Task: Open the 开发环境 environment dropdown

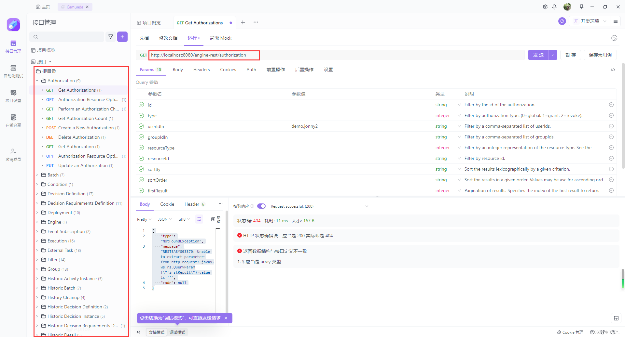Action: [590, 21]
